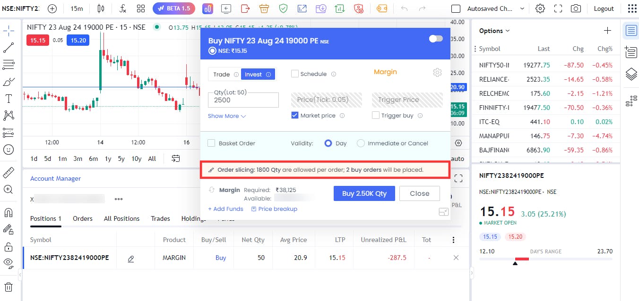639x301 pixels.
Task: Uncheck the Market price checkbox
Action: point(295,115)
